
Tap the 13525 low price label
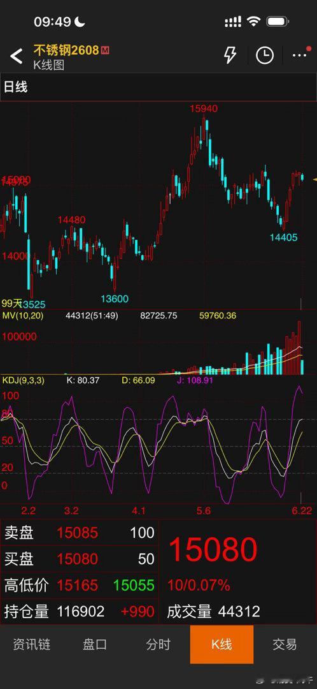point(33,304)
